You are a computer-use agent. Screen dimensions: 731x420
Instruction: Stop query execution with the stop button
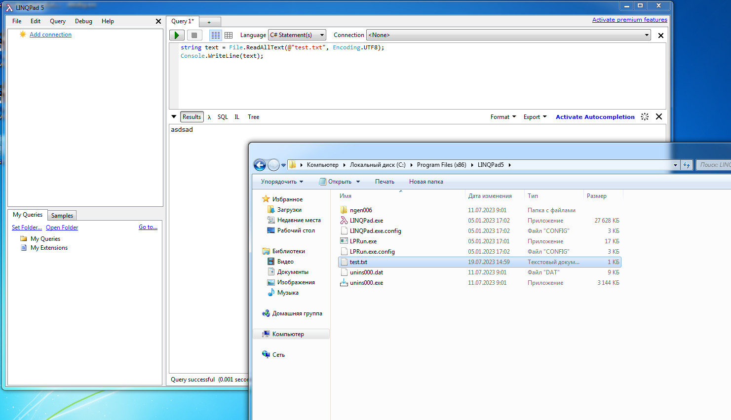pos(194,35)
